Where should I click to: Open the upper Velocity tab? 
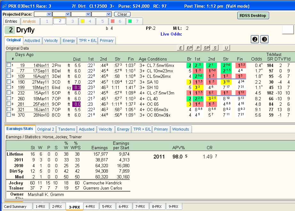click(51, 40)
